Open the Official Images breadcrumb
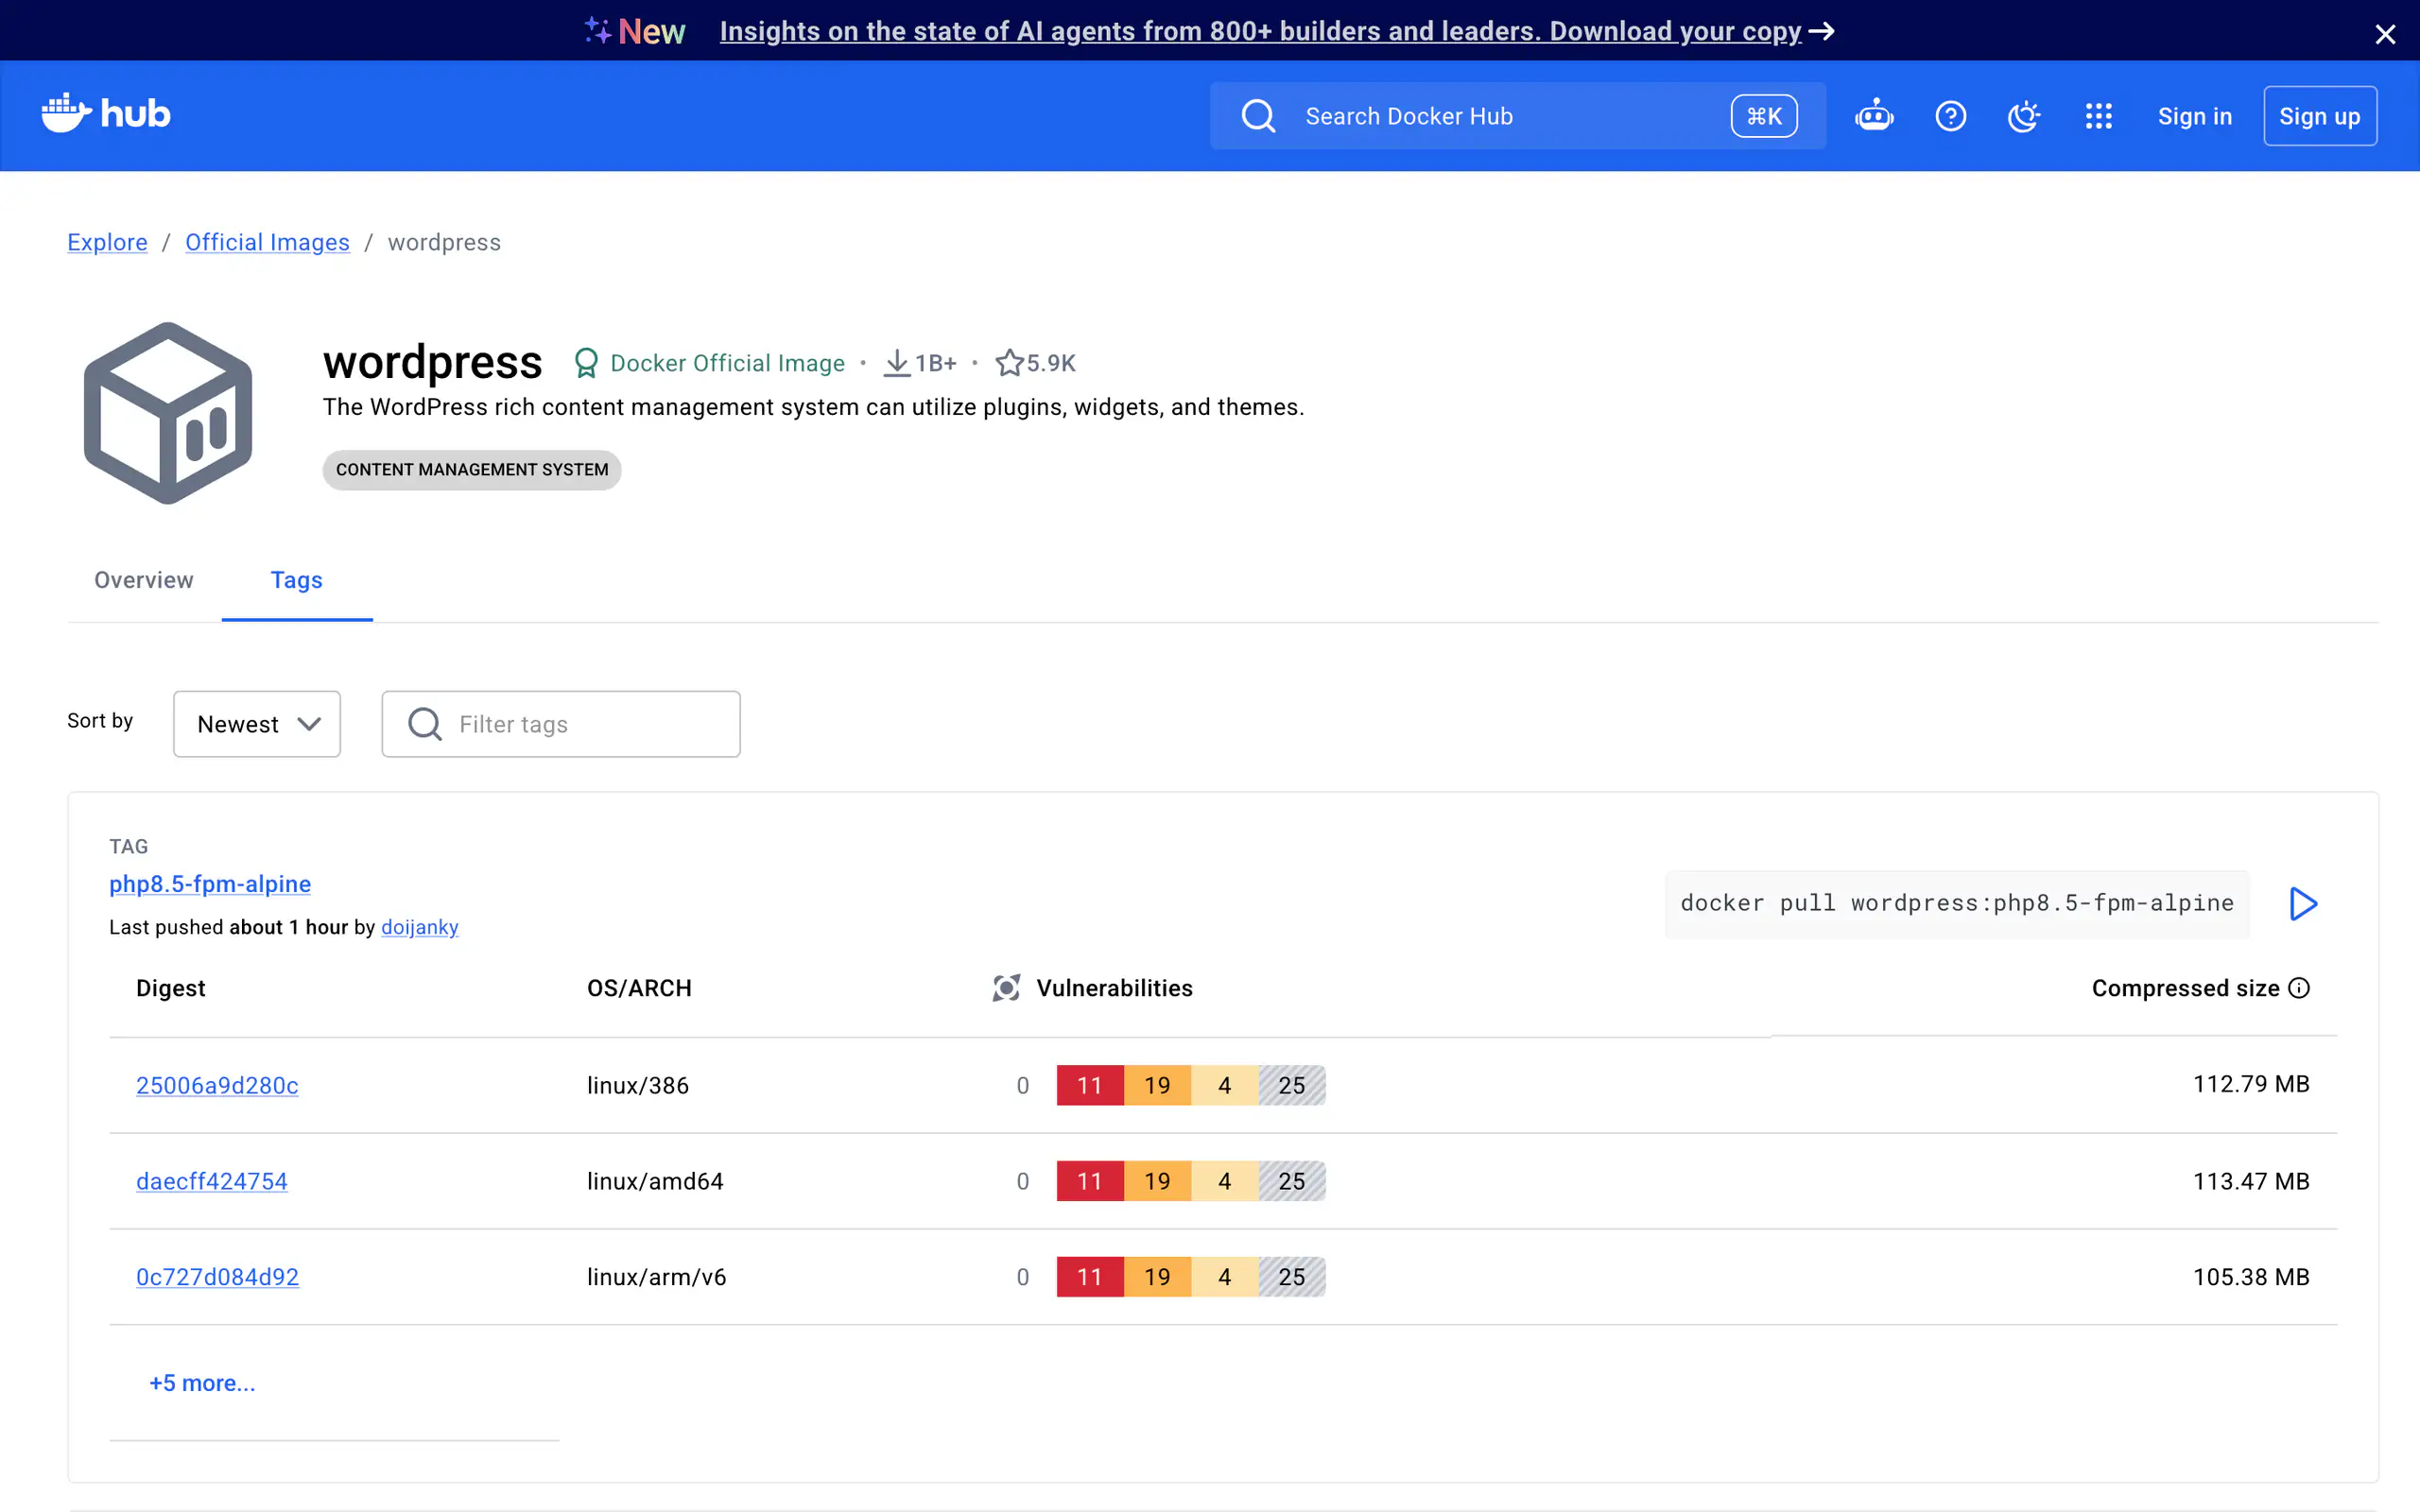This screenshot has width=2420, height=1512. pyautogui.click(x=267, y=242)
